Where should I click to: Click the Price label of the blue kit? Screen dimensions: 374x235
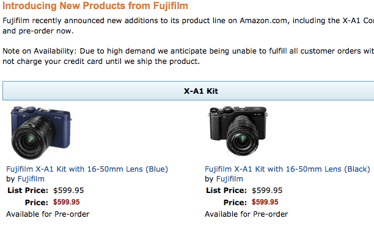tap(37, 203)
